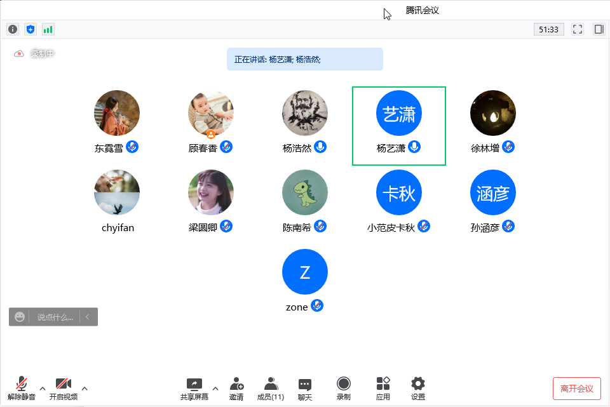This screenshot has height=407, width=610.
Task: Enter full screen mode
Action: [578, 29]
